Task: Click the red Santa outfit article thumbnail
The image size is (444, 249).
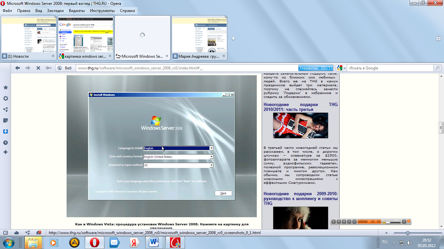Action: pyautogui.click(x=301, y=125)
